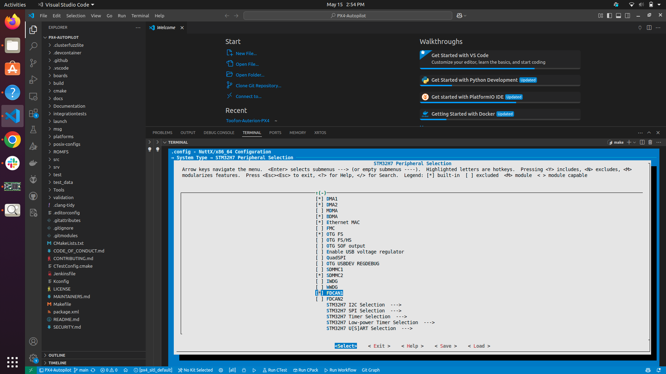666x374 pixels.
Task: Open Get Started with VS Code walkthrough
Action: point(500,59)
